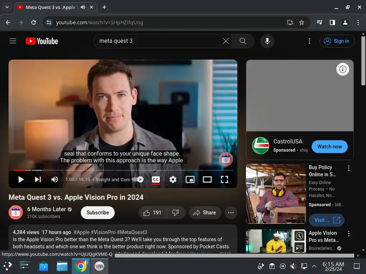
Task: Add Apple Vision Pro vs Meta to Watch later
Action: [300, 236]
